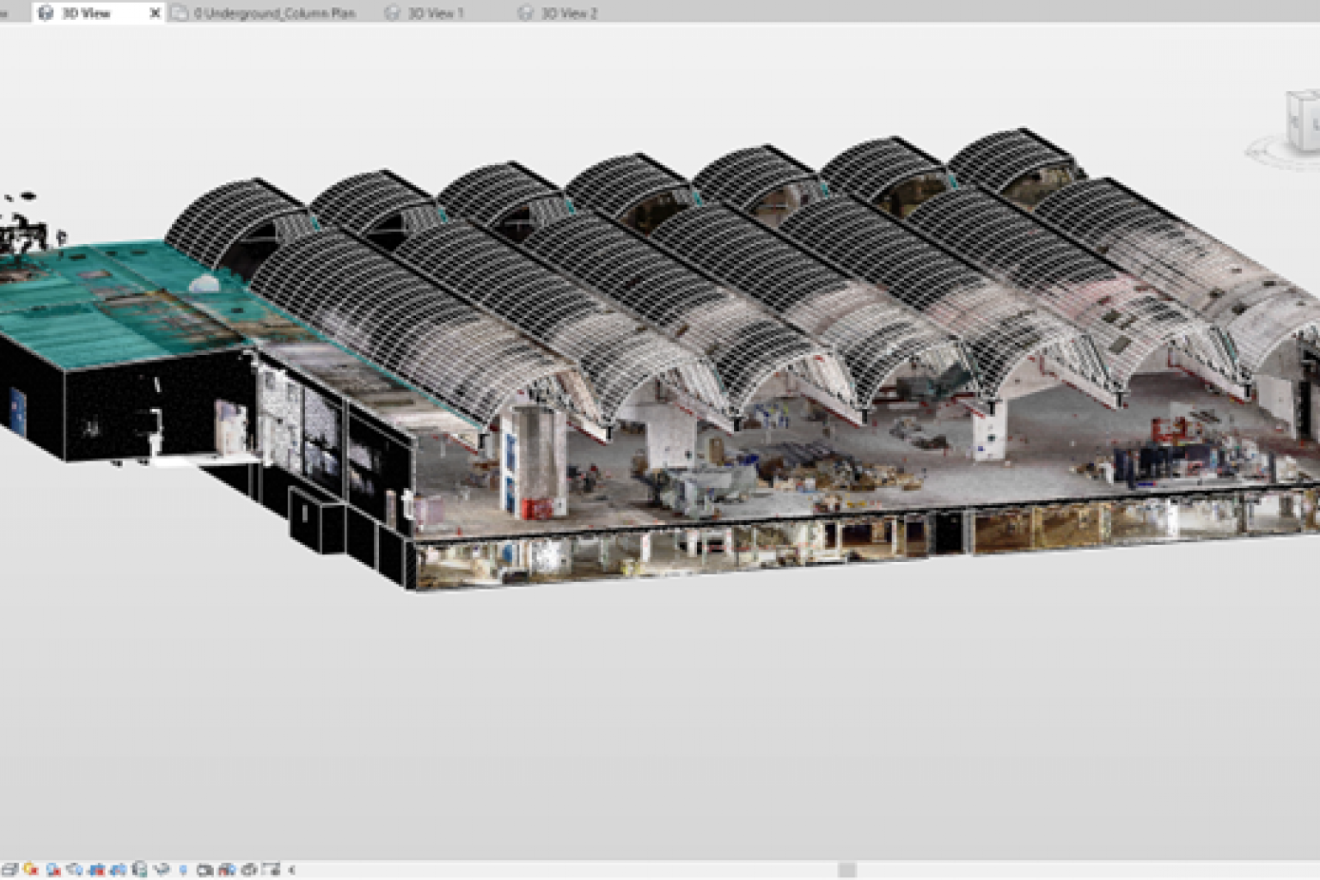Toggle Crop View in view control bar
The height and width of the screenshot is (880, 1320).
tap(96, 870)
